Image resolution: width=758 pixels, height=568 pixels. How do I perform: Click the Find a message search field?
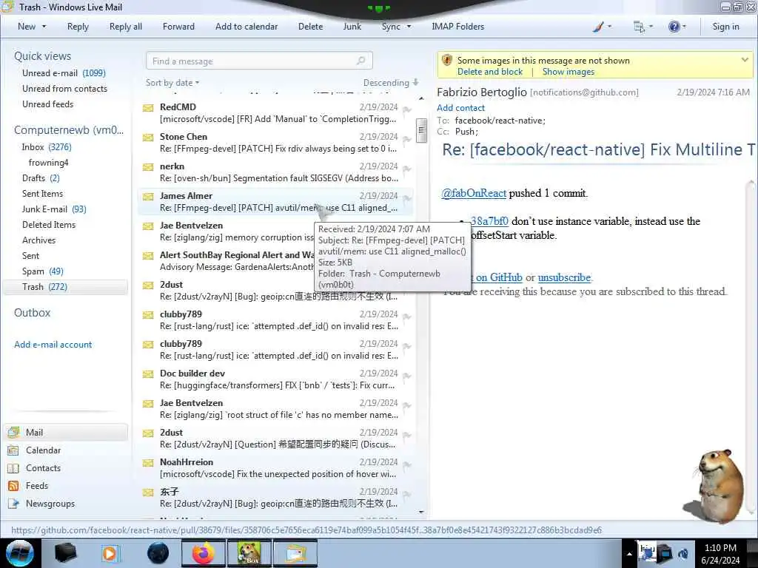click(258, 61)
